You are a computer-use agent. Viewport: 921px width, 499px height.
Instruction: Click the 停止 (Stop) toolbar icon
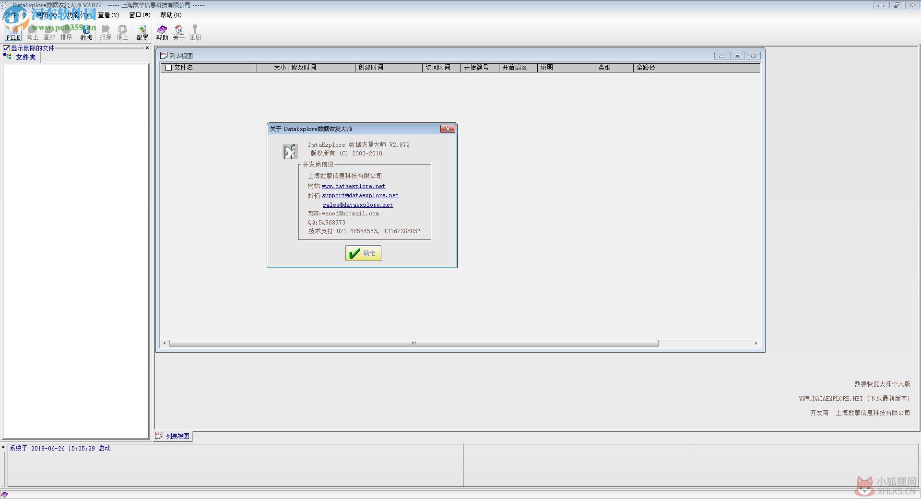tap(122, 33)
